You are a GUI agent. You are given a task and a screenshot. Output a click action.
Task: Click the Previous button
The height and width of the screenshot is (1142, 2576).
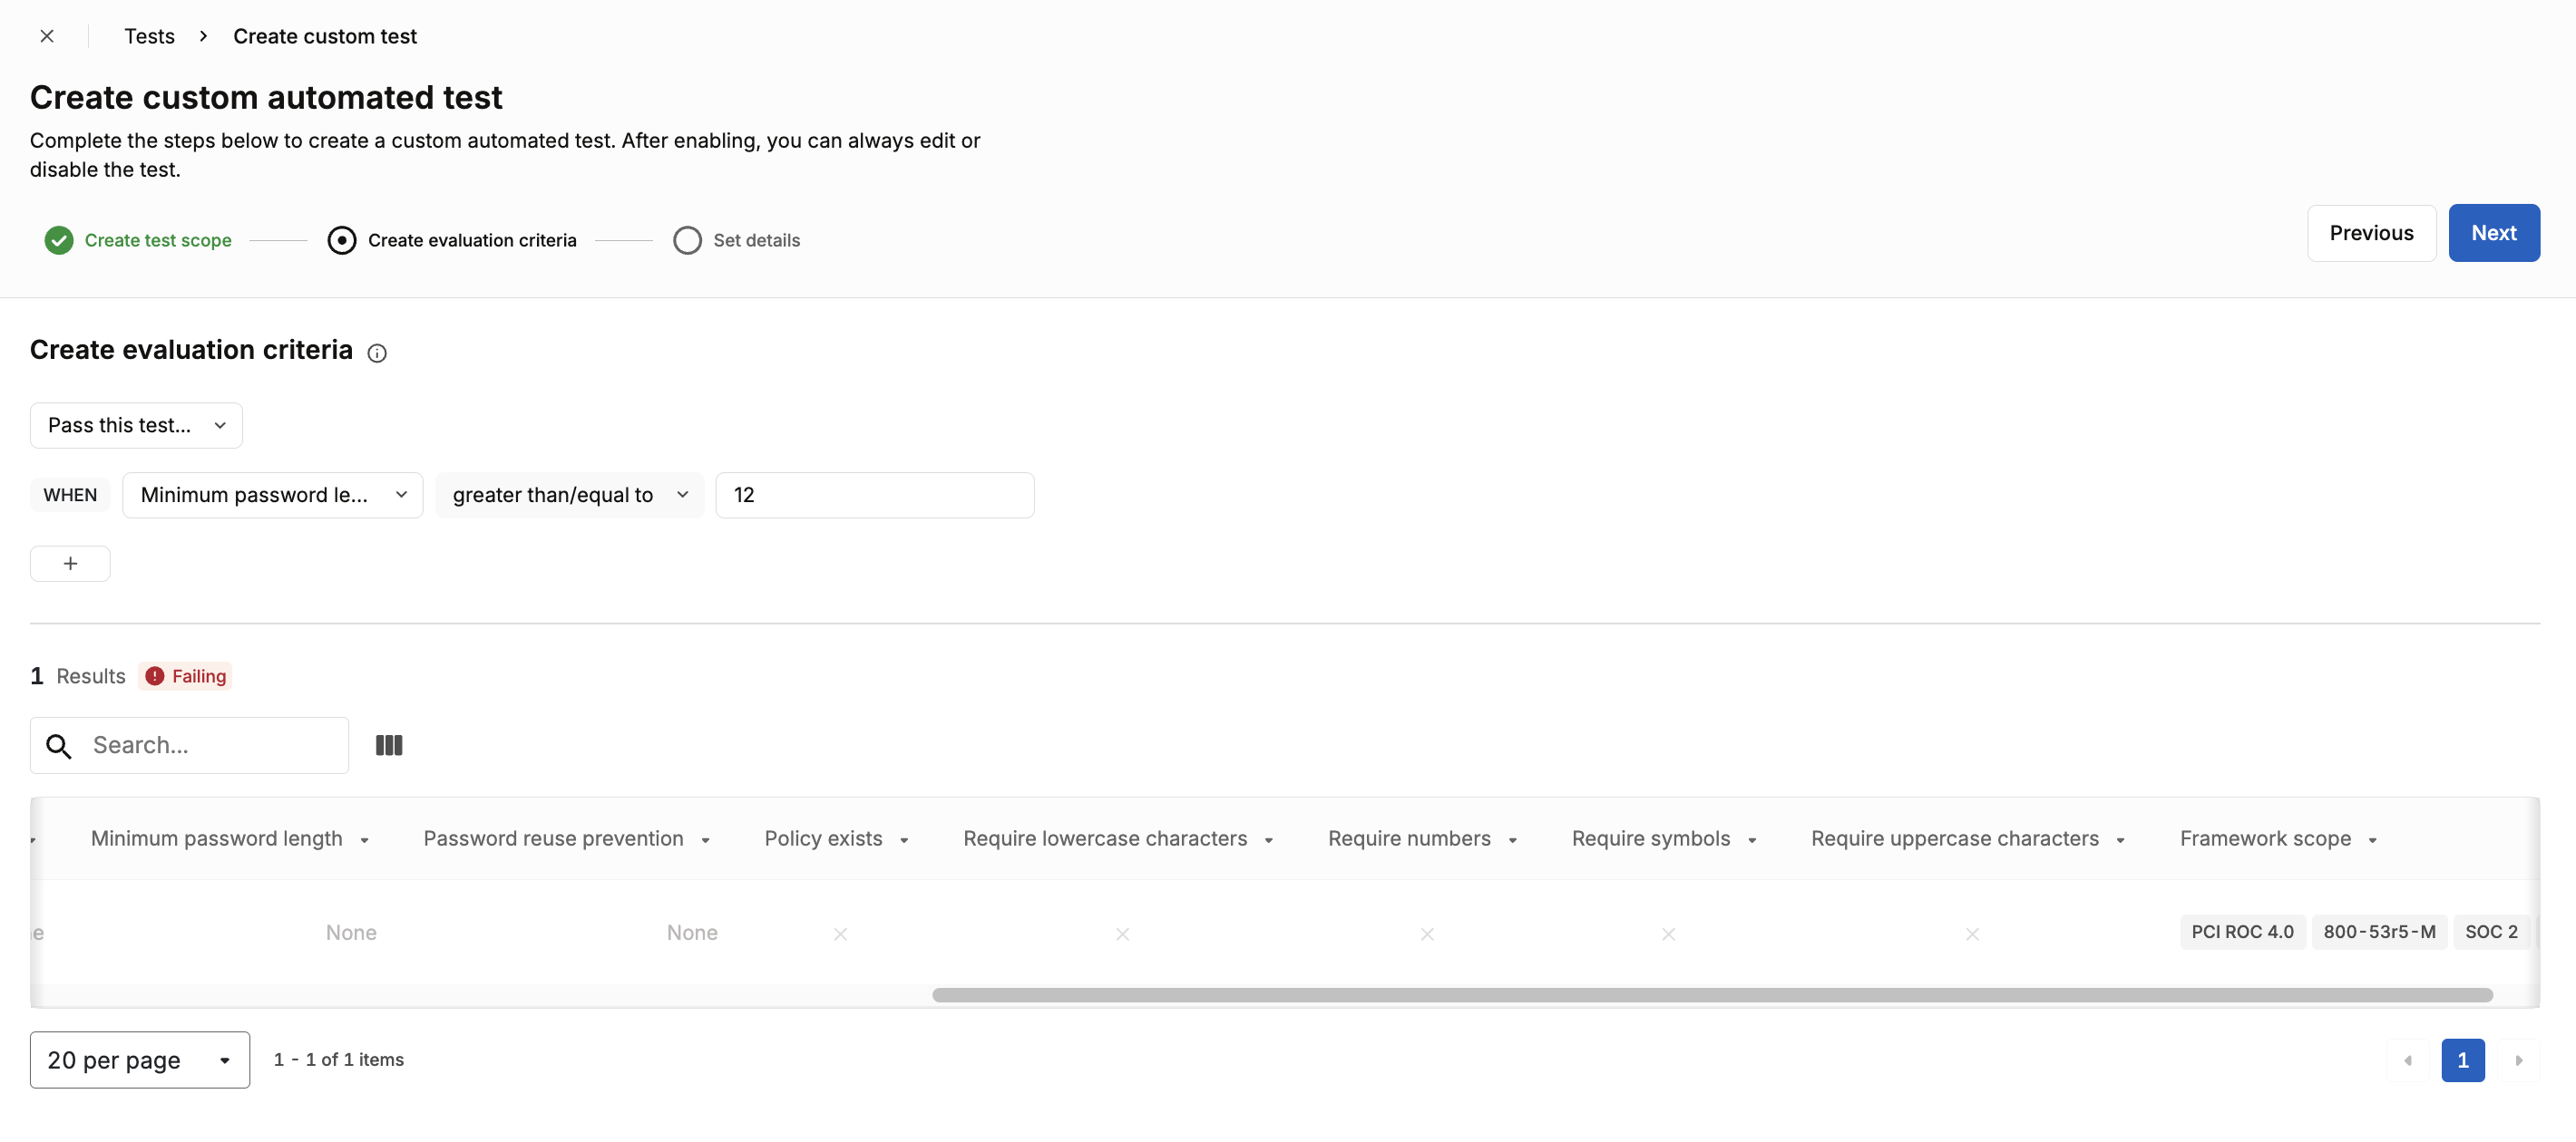tap(2371, 233)
